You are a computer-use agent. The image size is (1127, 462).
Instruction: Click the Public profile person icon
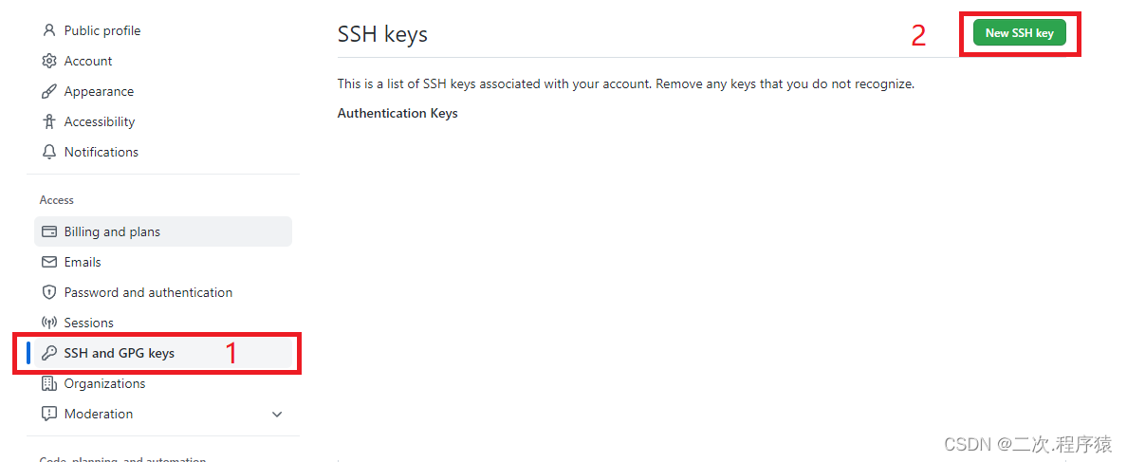tap(49, 30)
